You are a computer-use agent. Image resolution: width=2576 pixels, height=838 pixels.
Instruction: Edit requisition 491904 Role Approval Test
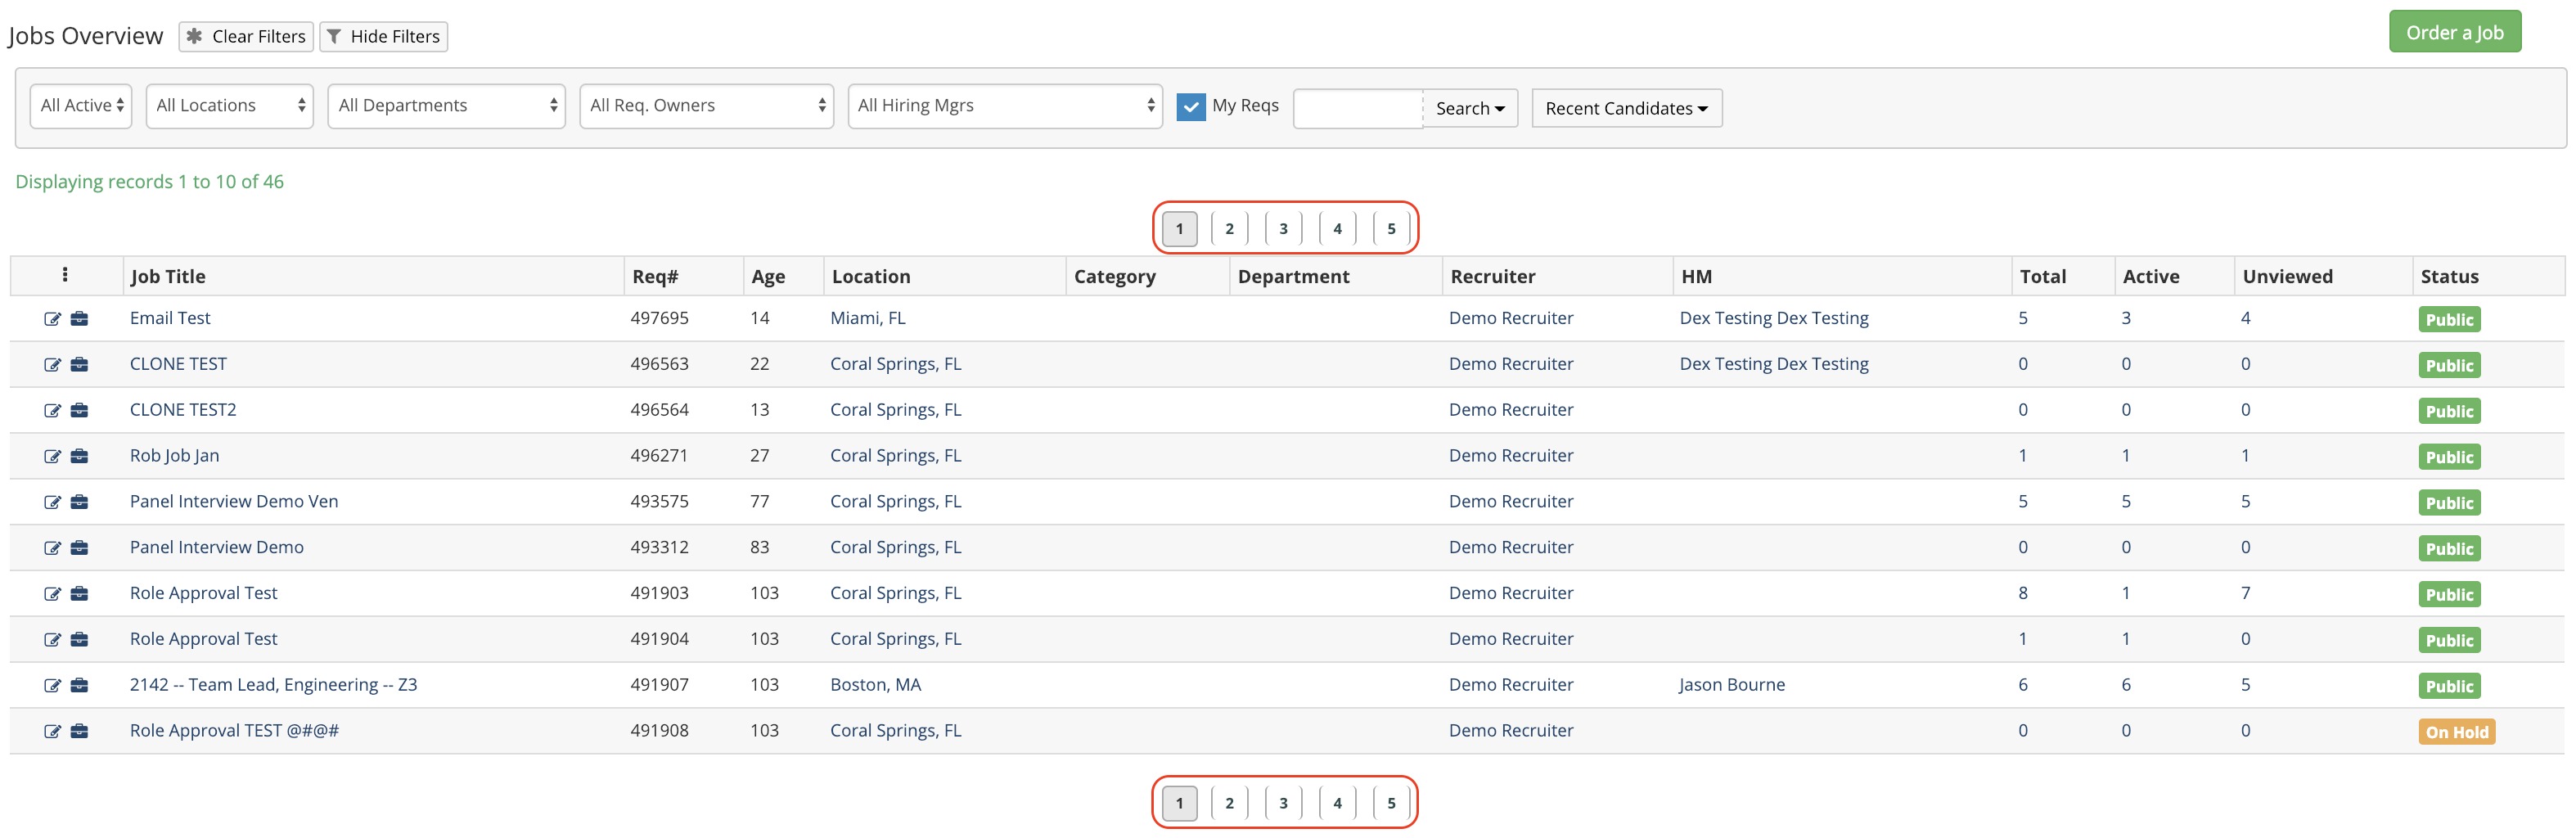tap(52, 641)
